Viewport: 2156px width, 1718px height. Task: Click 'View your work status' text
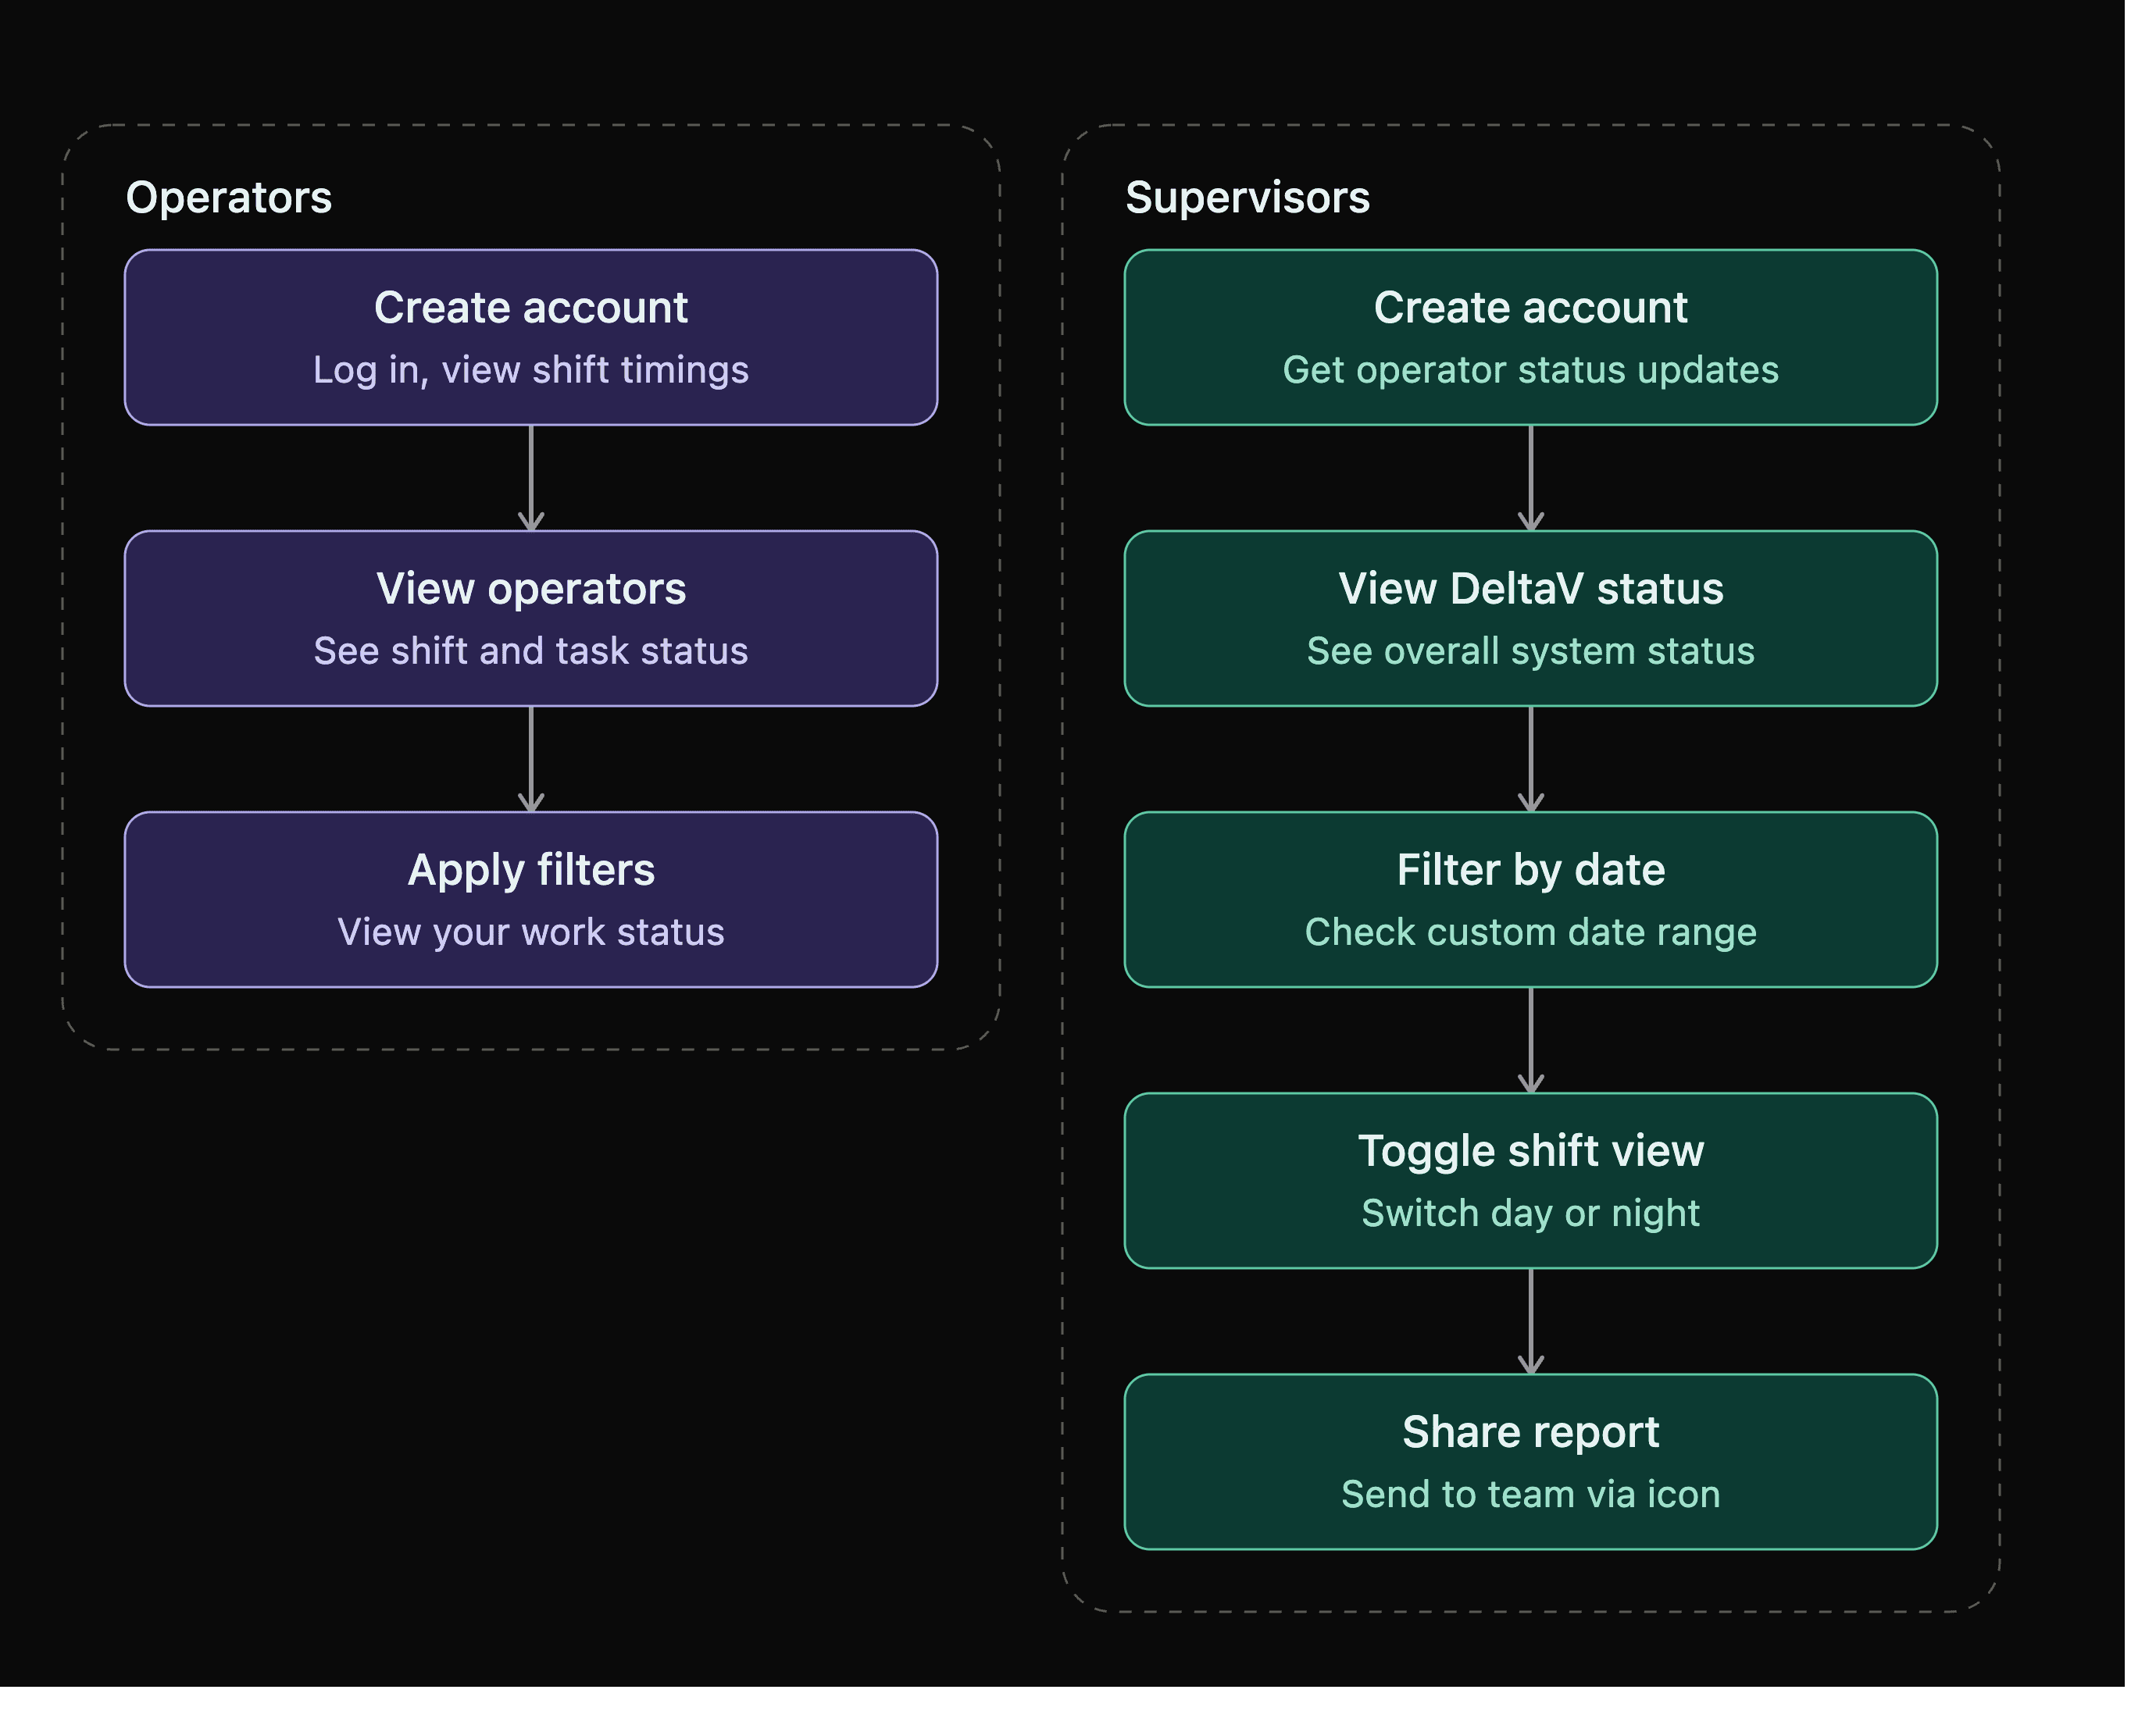tap(531, 932)
